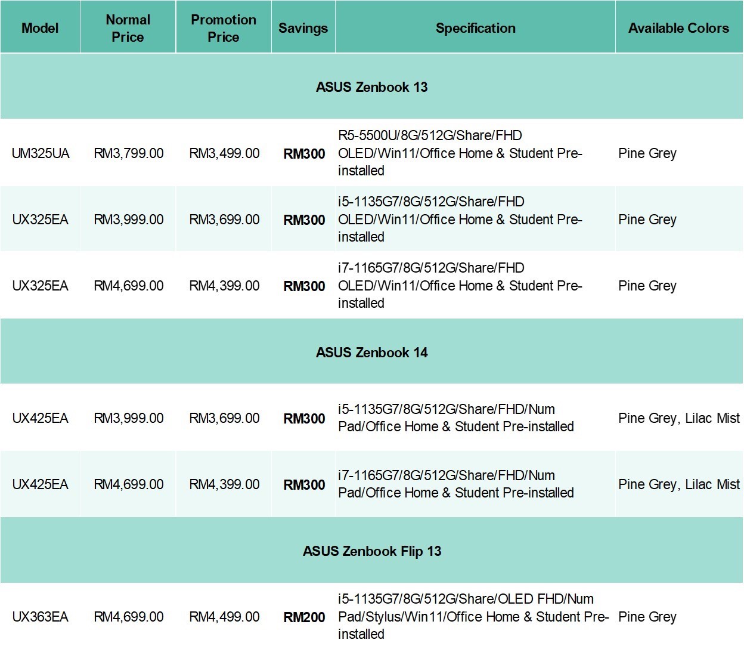The image size is (744, 646).
Task: Select Pine Grey in the UX363EA row
Action: pos(647,617)
